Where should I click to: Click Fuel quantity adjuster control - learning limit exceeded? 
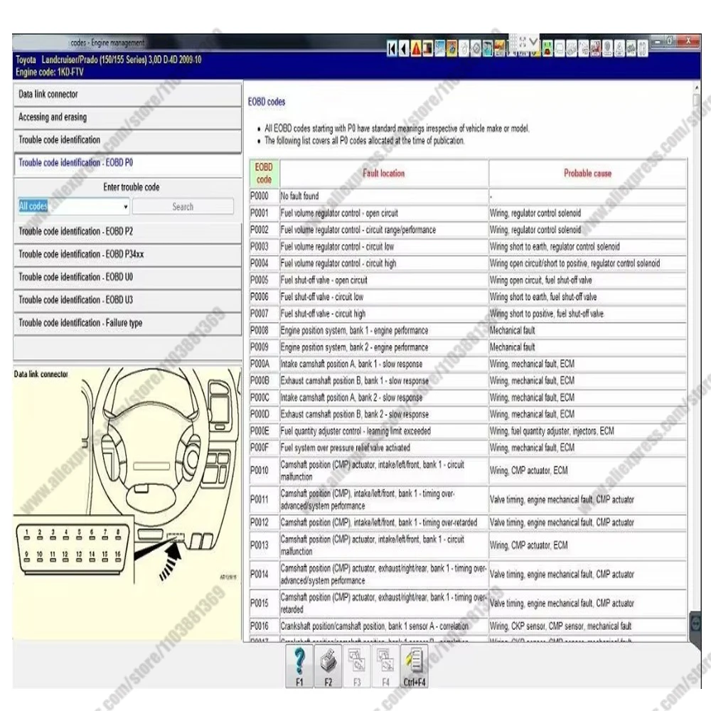pos(384,432)
